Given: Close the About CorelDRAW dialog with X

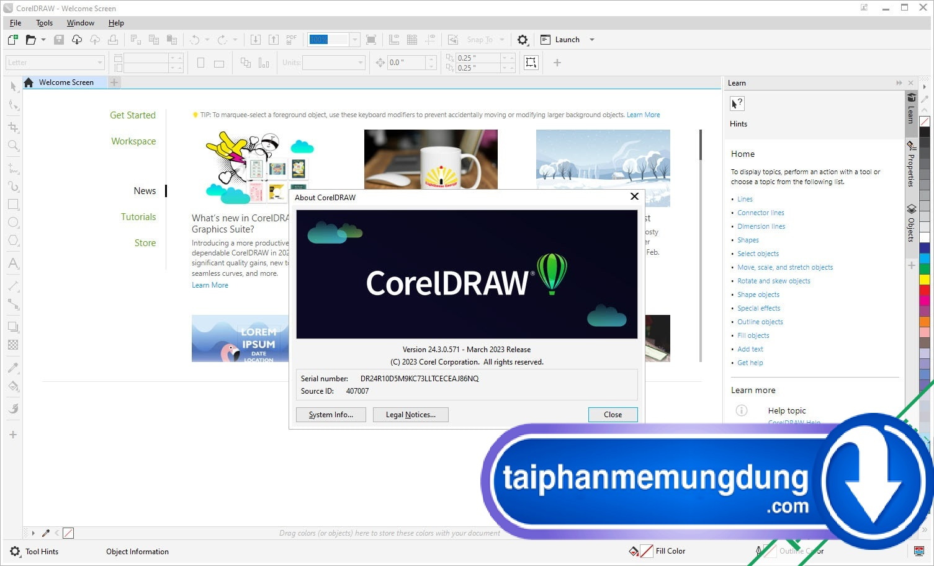Looking at the screenshot, I should [x=634, y=197].
